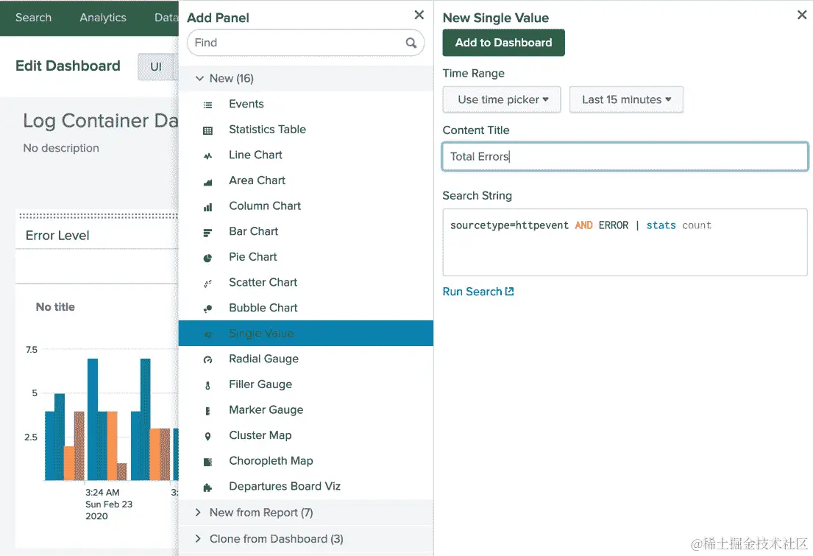Click the Run Search link
The image size is (813, 556).
click(x=472, y=292)
